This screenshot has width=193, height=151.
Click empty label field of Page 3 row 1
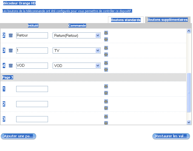tap(32, 89)
